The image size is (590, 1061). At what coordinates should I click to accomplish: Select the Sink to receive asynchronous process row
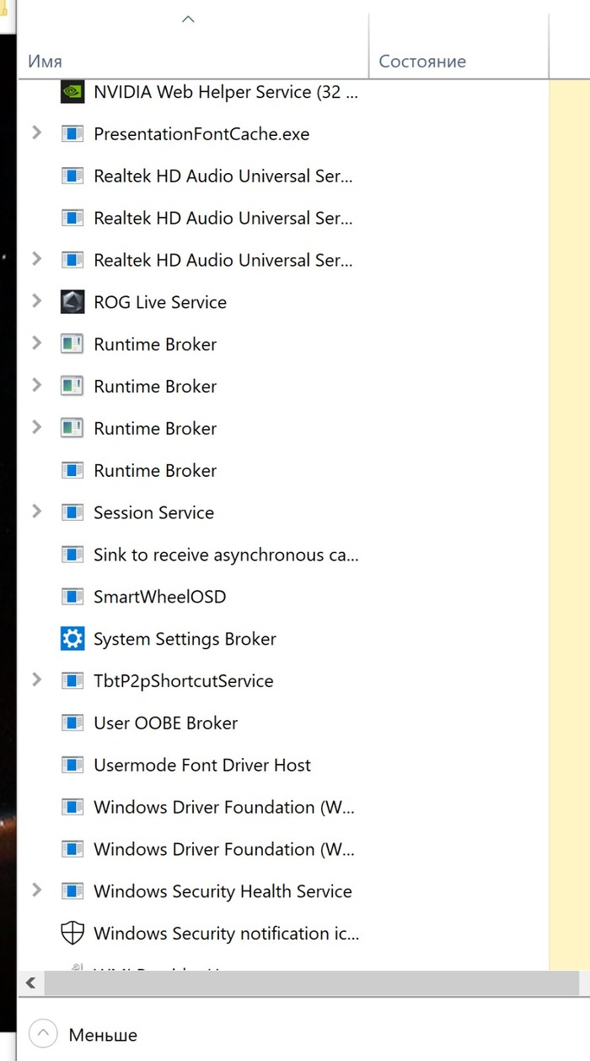tap(226, 555)
